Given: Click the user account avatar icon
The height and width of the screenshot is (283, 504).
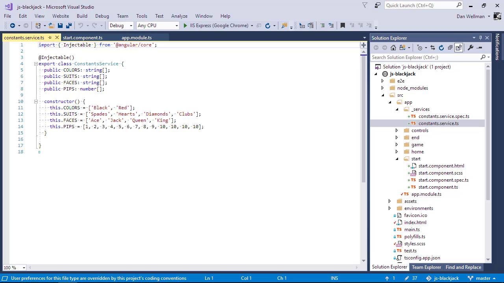Looking at the screenshot, I should [x=497, y=16].
